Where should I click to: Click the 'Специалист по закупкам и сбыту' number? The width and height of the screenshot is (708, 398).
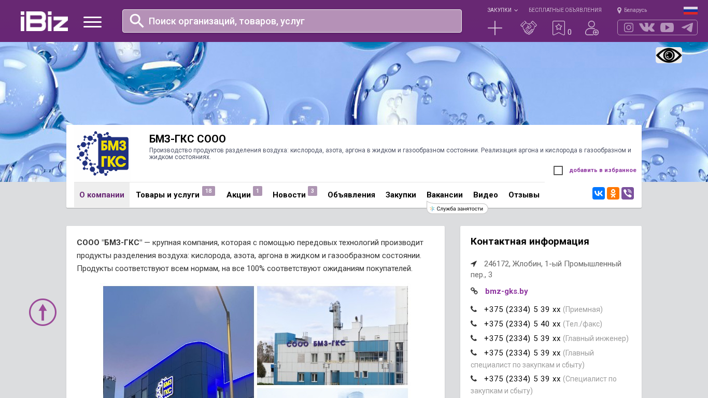click(522, 379)
